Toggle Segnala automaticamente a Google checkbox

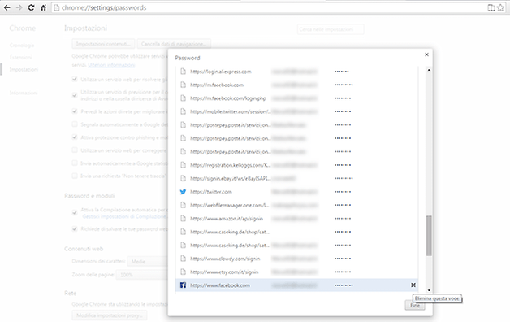point(75,124)
